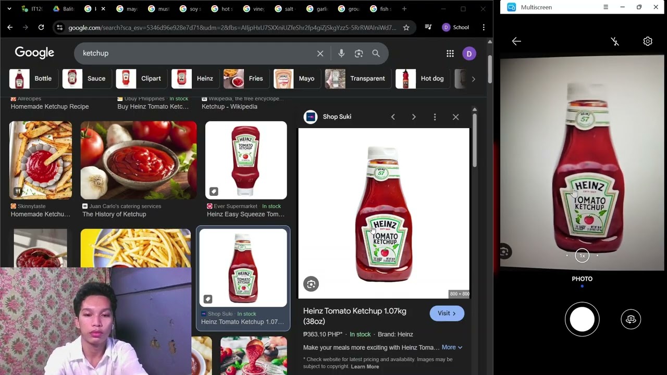The width and height of the screenshot is (667, 375).
Task: Open the Google apps grid
Action: click(450, 53)
